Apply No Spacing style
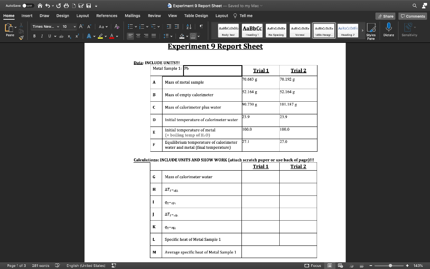 276,30
